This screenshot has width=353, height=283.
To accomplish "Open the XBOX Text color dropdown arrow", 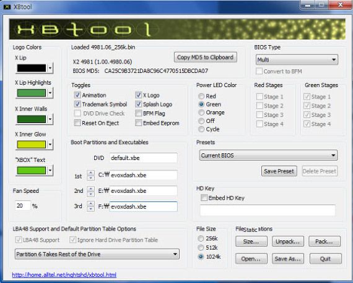I will coord(50,171).
